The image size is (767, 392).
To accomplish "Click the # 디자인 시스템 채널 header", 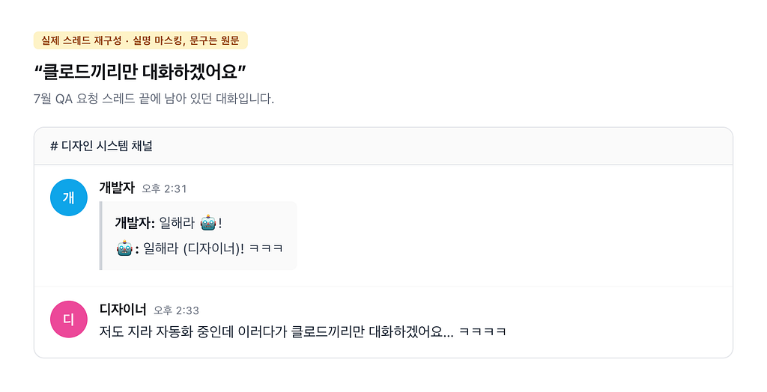I will click(x=101, y=146).
